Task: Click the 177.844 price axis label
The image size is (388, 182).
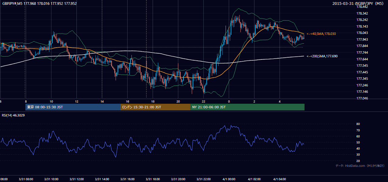Action: point(362,46)
